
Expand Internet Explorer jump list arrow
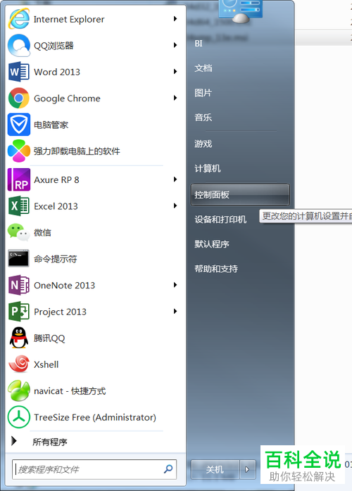point(175,19)
